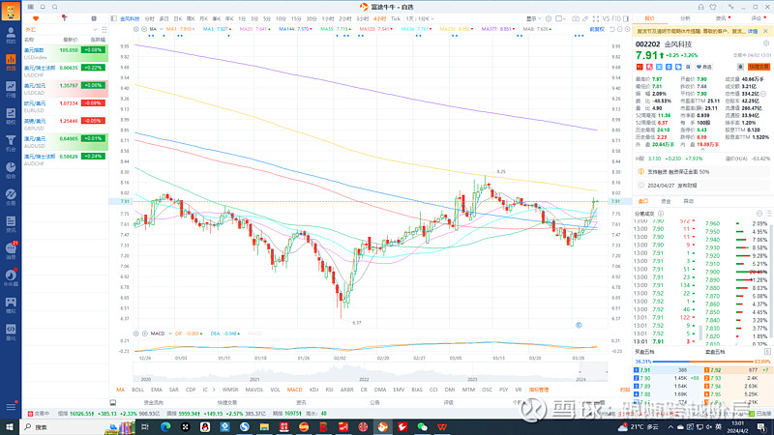Switch to the 评论 comments tab
The height and width of the screenshot is (435, 774).
pyautogui.click(x=757, y=18)
